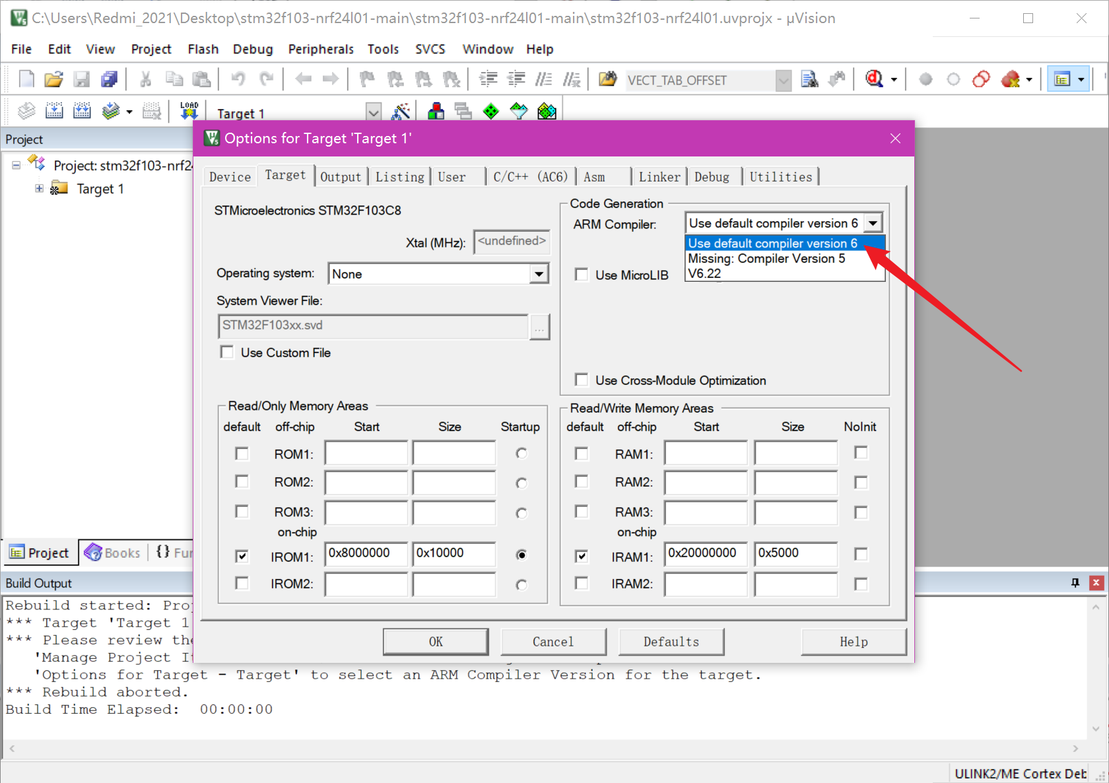Click the Options for Target wand icon
This screenshot has width=1109, height=783.
pos(400,111)
